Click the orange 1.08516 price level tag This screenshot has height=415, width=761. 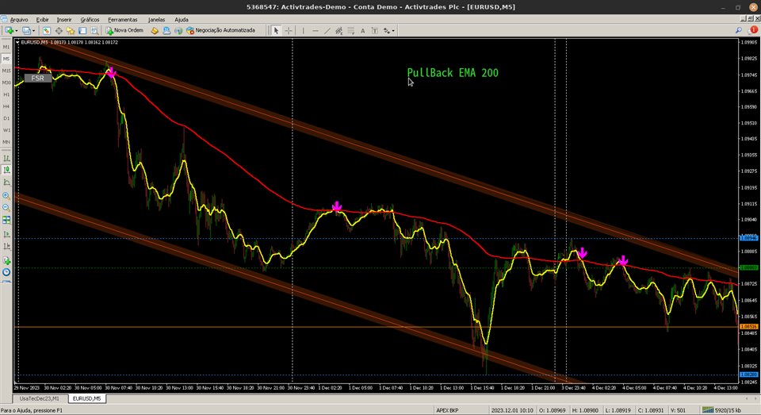pyautogui.click(x=748, y=327)
